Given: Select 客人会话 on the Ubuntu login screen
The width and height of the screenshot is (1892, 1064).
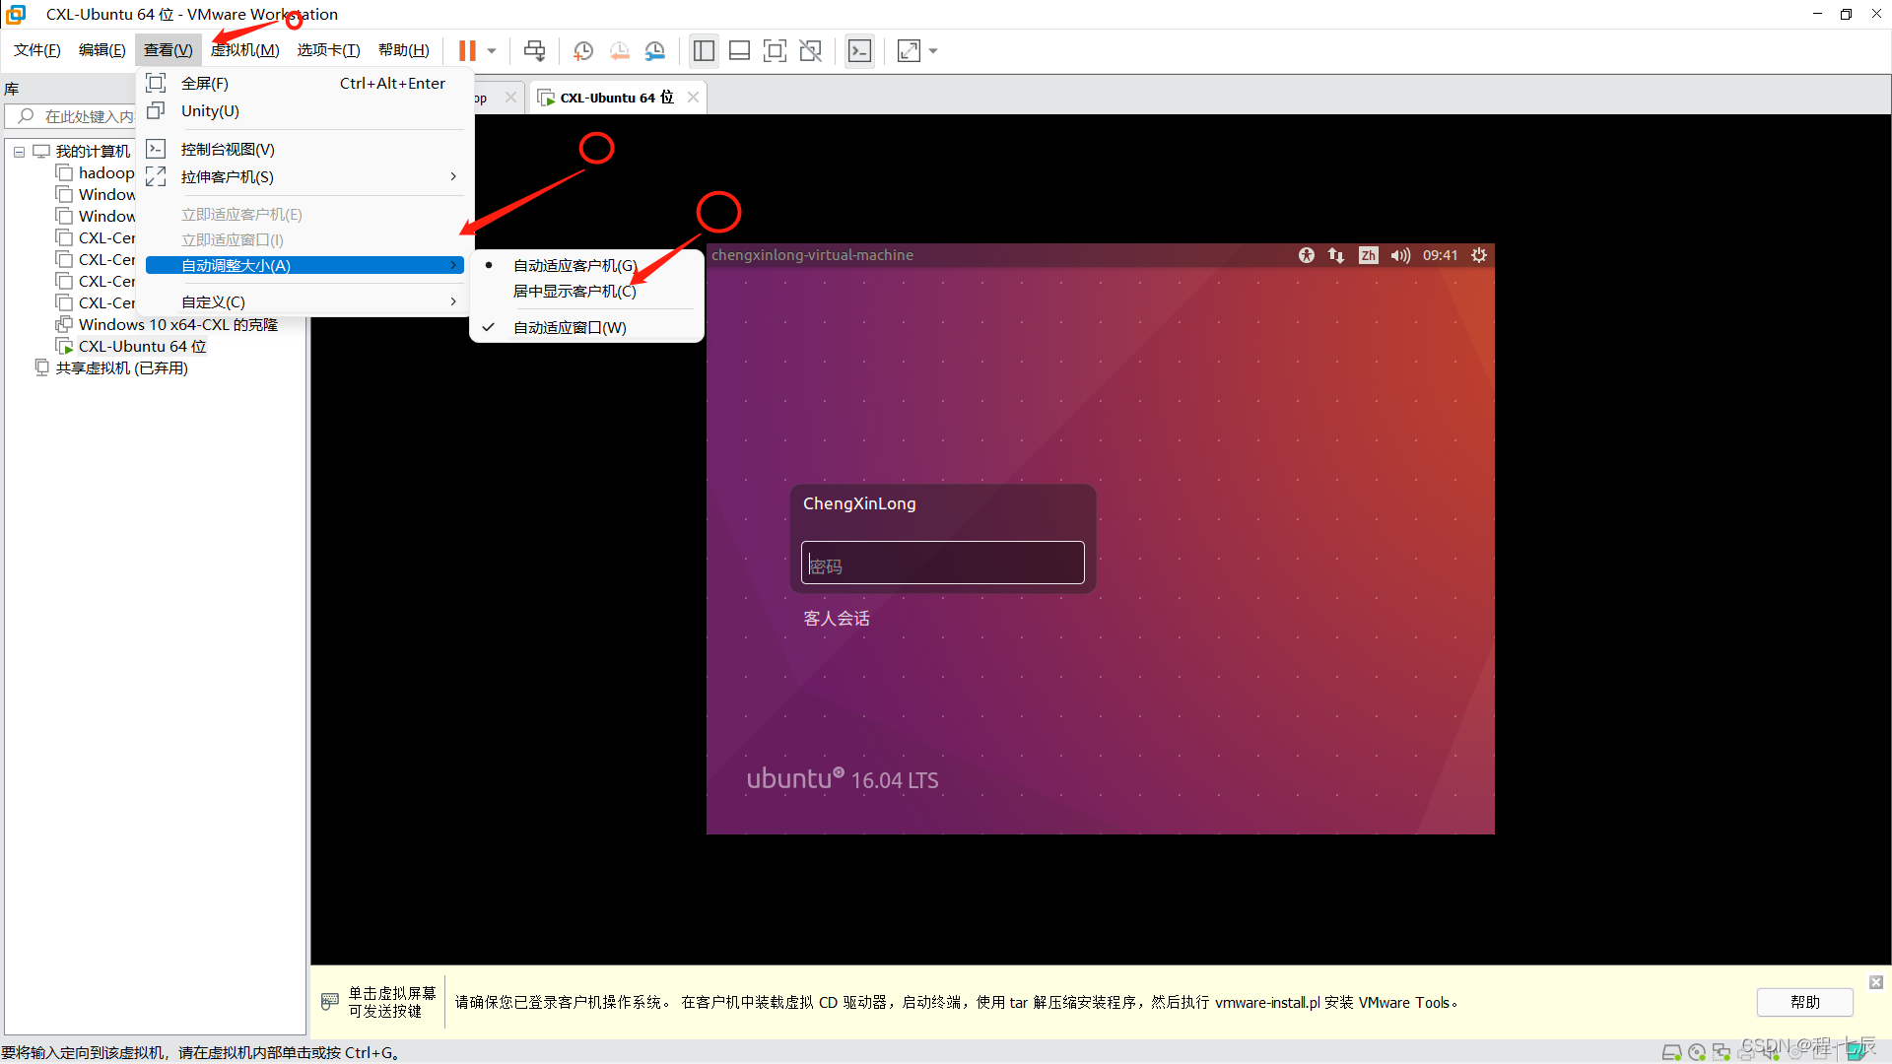Looking at the screenshot, I should tap(836, 618).
